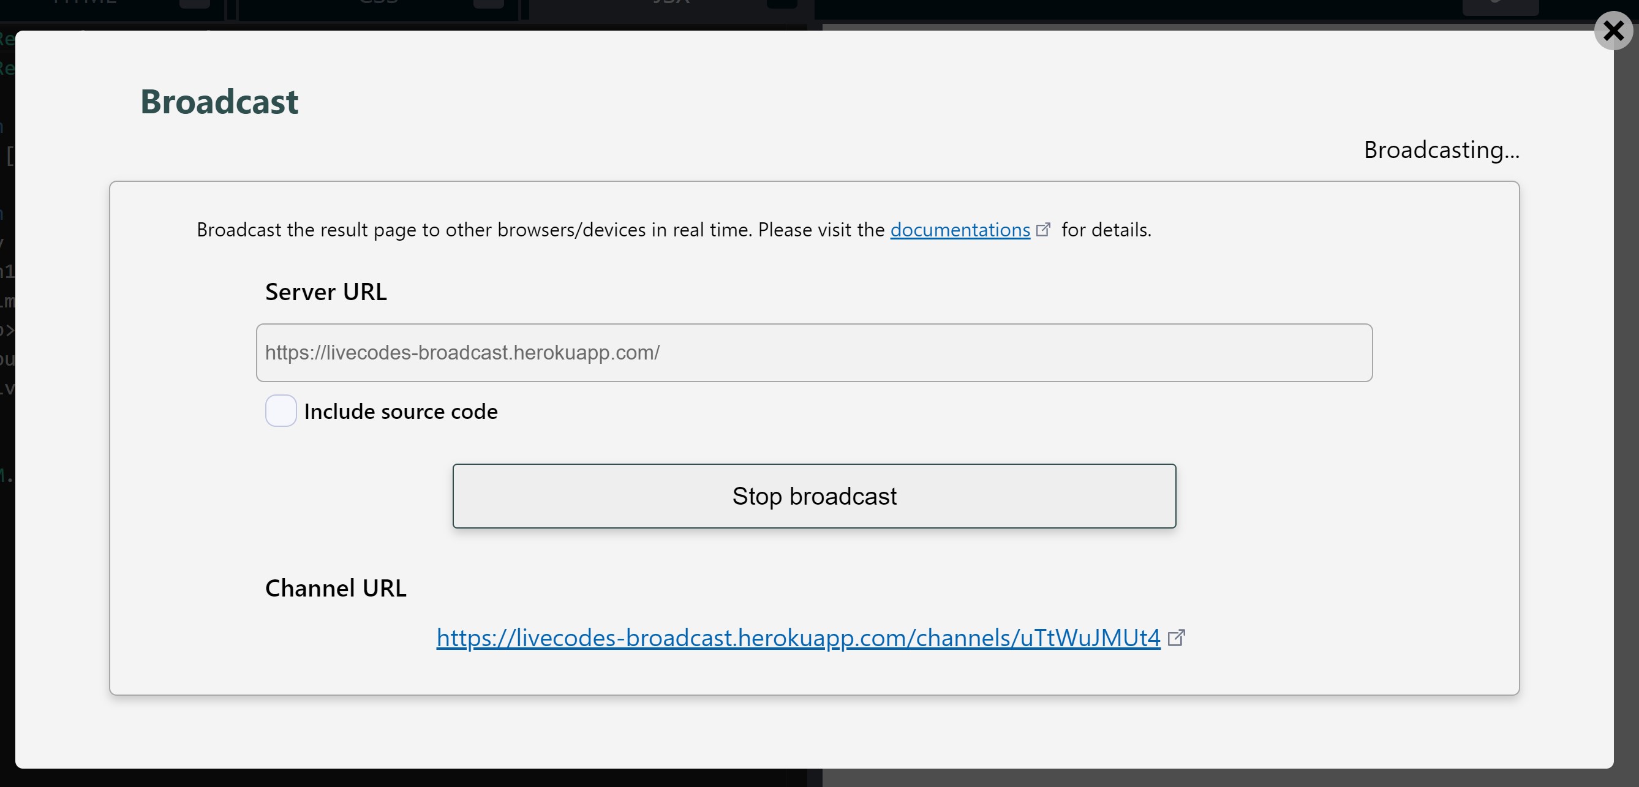Click the Broadcast dialog heading
The width and height of the screenshot is (1639, 787).
tap(219, 101)
